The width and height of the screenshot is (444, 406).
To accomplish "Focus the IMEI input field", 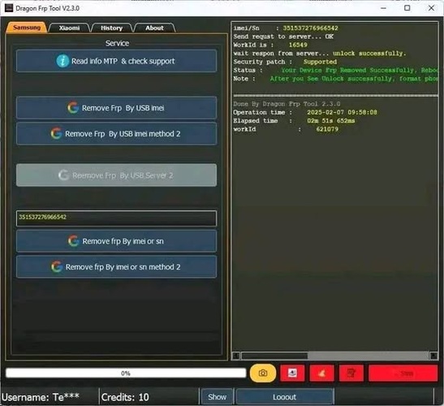I will point(116,218).
